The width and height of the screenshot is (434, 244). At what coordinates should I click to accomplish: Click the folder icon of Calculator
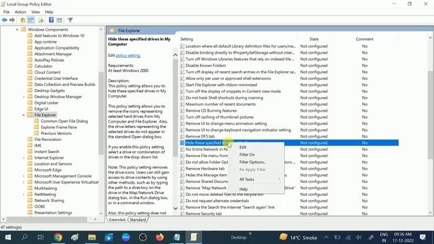(30, 66)
